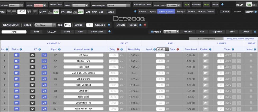Open the top bar Profile dropdown
Image resolution: width=258 pixels, height=112 pixels.
click(x=81, y=6)
